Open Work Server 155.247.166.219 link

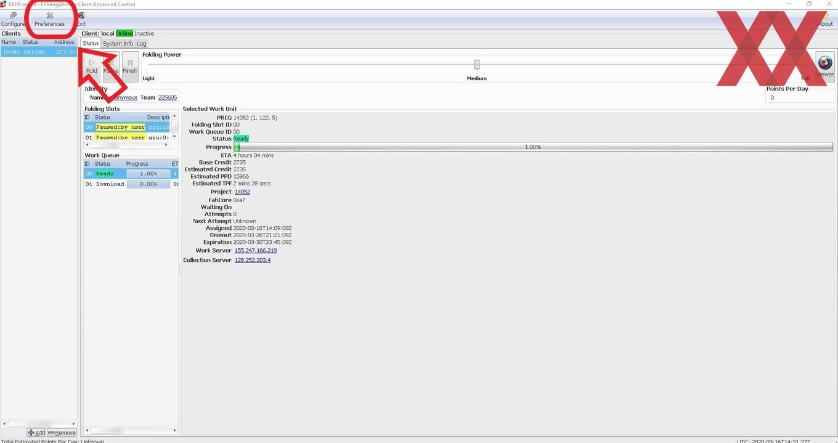(256, 251)
